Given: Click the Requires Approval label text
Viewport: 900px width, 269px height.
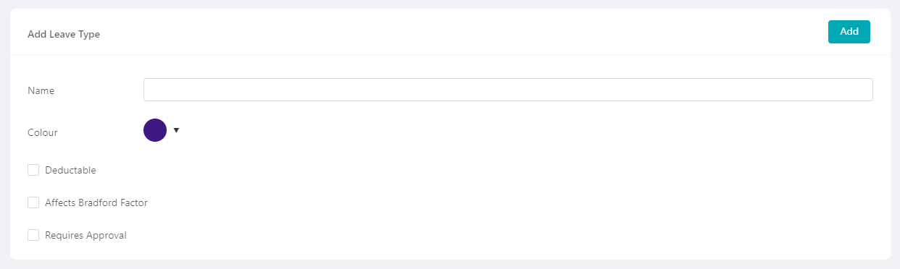Looking at the screenshot, I should point(86,235).
